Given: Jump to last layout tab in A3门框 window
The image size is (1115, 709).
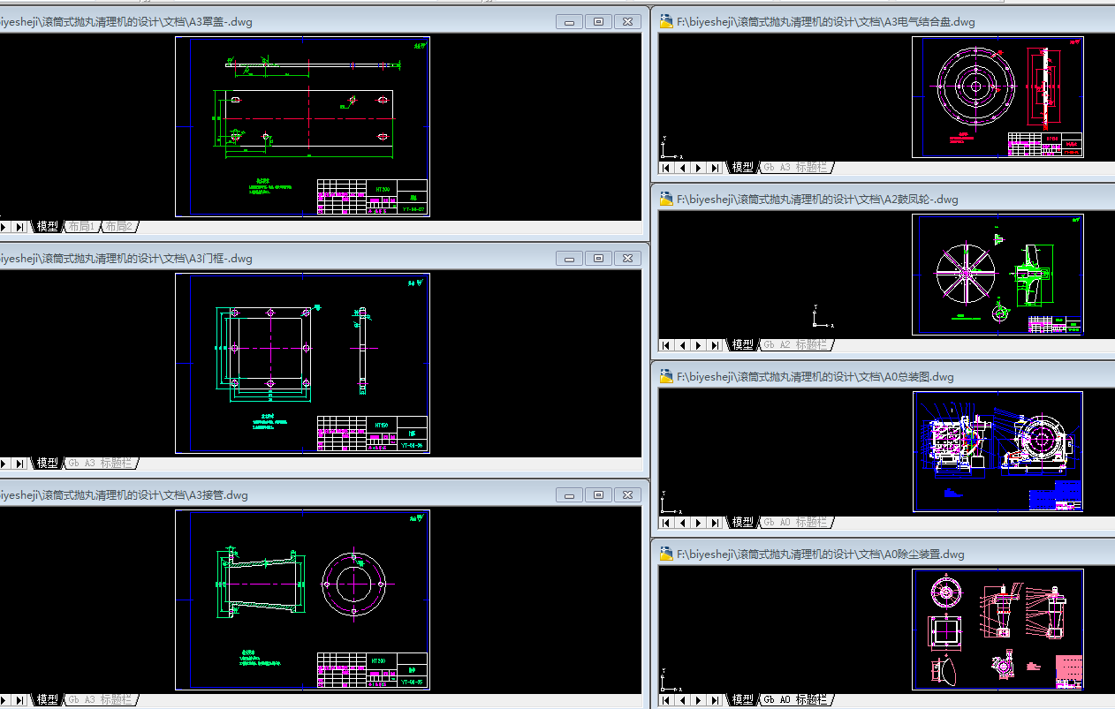Looking at the screenshot, I should tap(19, 464).
